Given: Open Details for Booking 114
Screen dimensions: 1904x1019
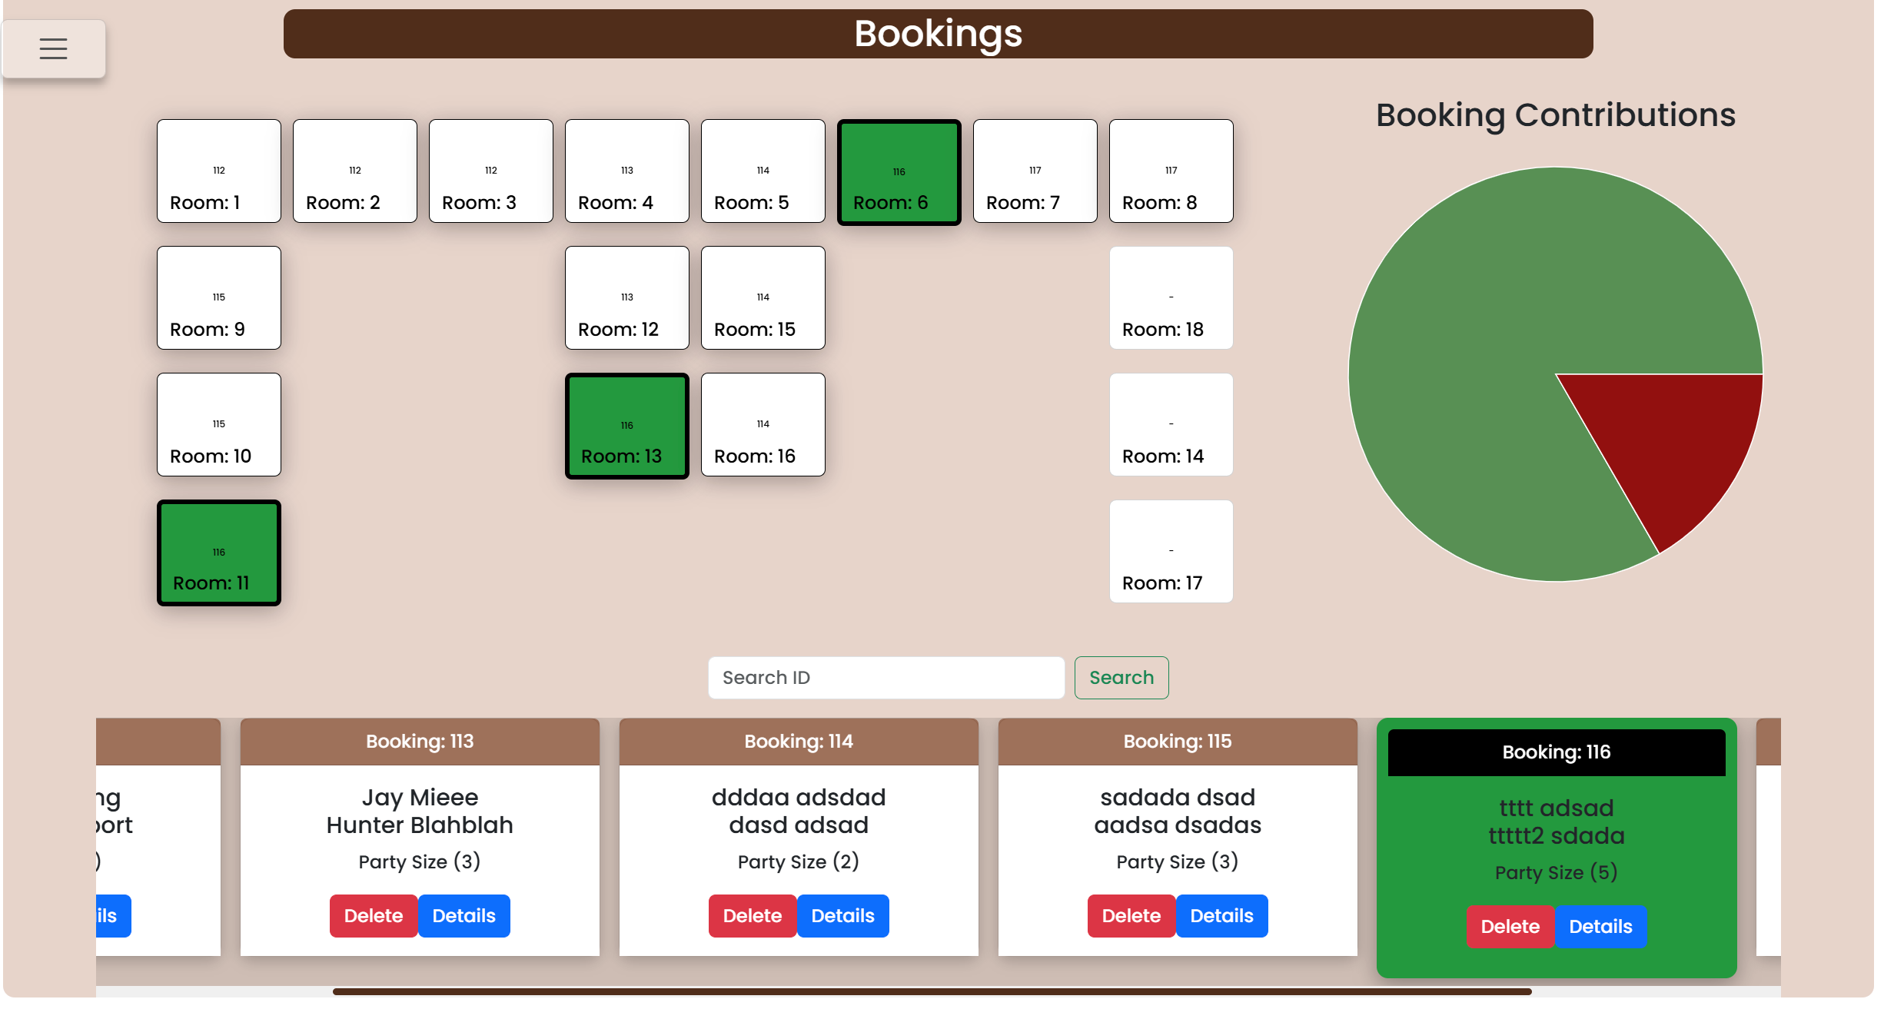Looking at the screenshot, I should coord(842,915).
